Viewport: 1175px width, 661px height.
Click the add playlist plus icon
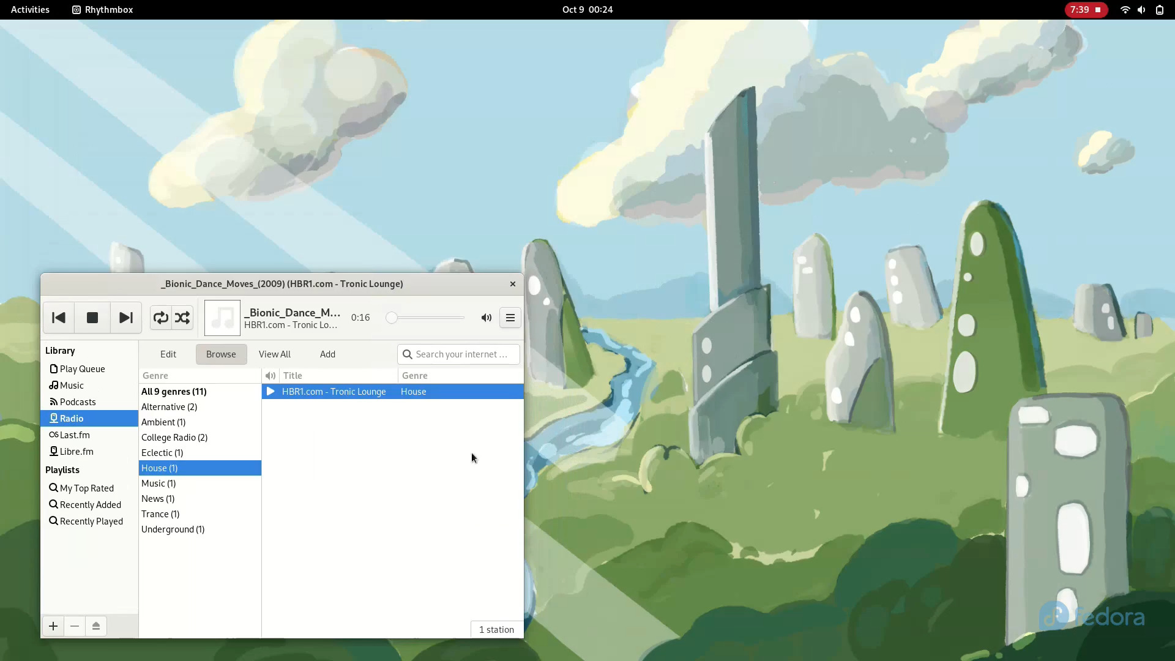(53, 626)
